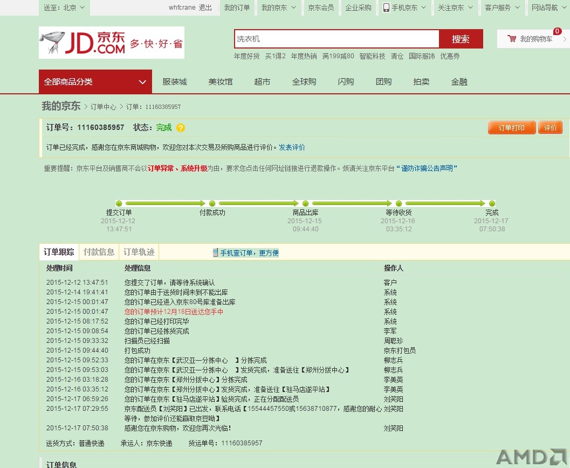Click the cart item count badge
The height and width of the screenshot is (468, 570).
[x=557, y=31]
